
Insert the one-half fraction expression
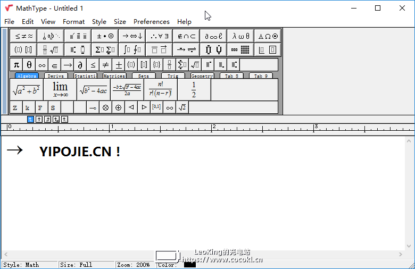pyautogui.click(x=194, y=90)
